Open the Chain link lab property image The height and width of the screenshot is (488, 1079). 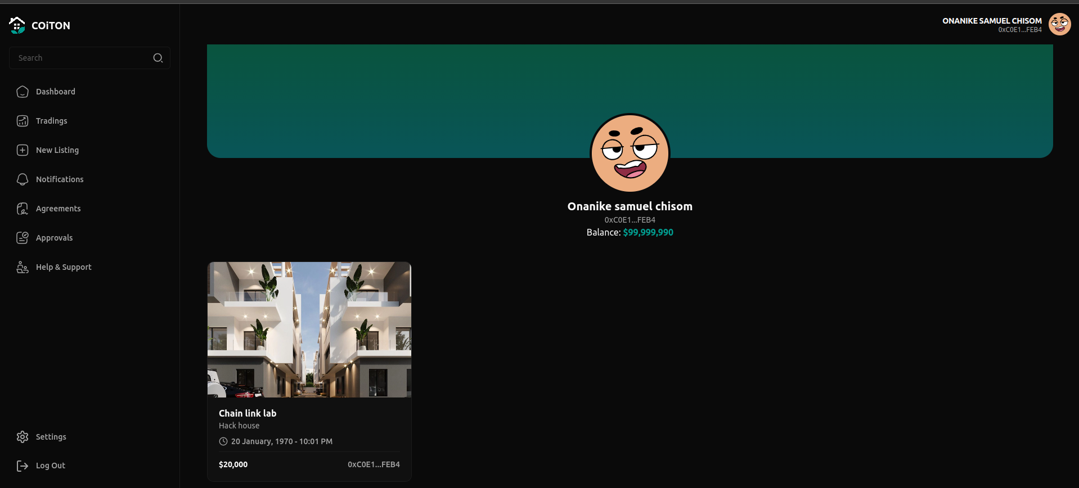pyautogui.click(x=309, y=329)
